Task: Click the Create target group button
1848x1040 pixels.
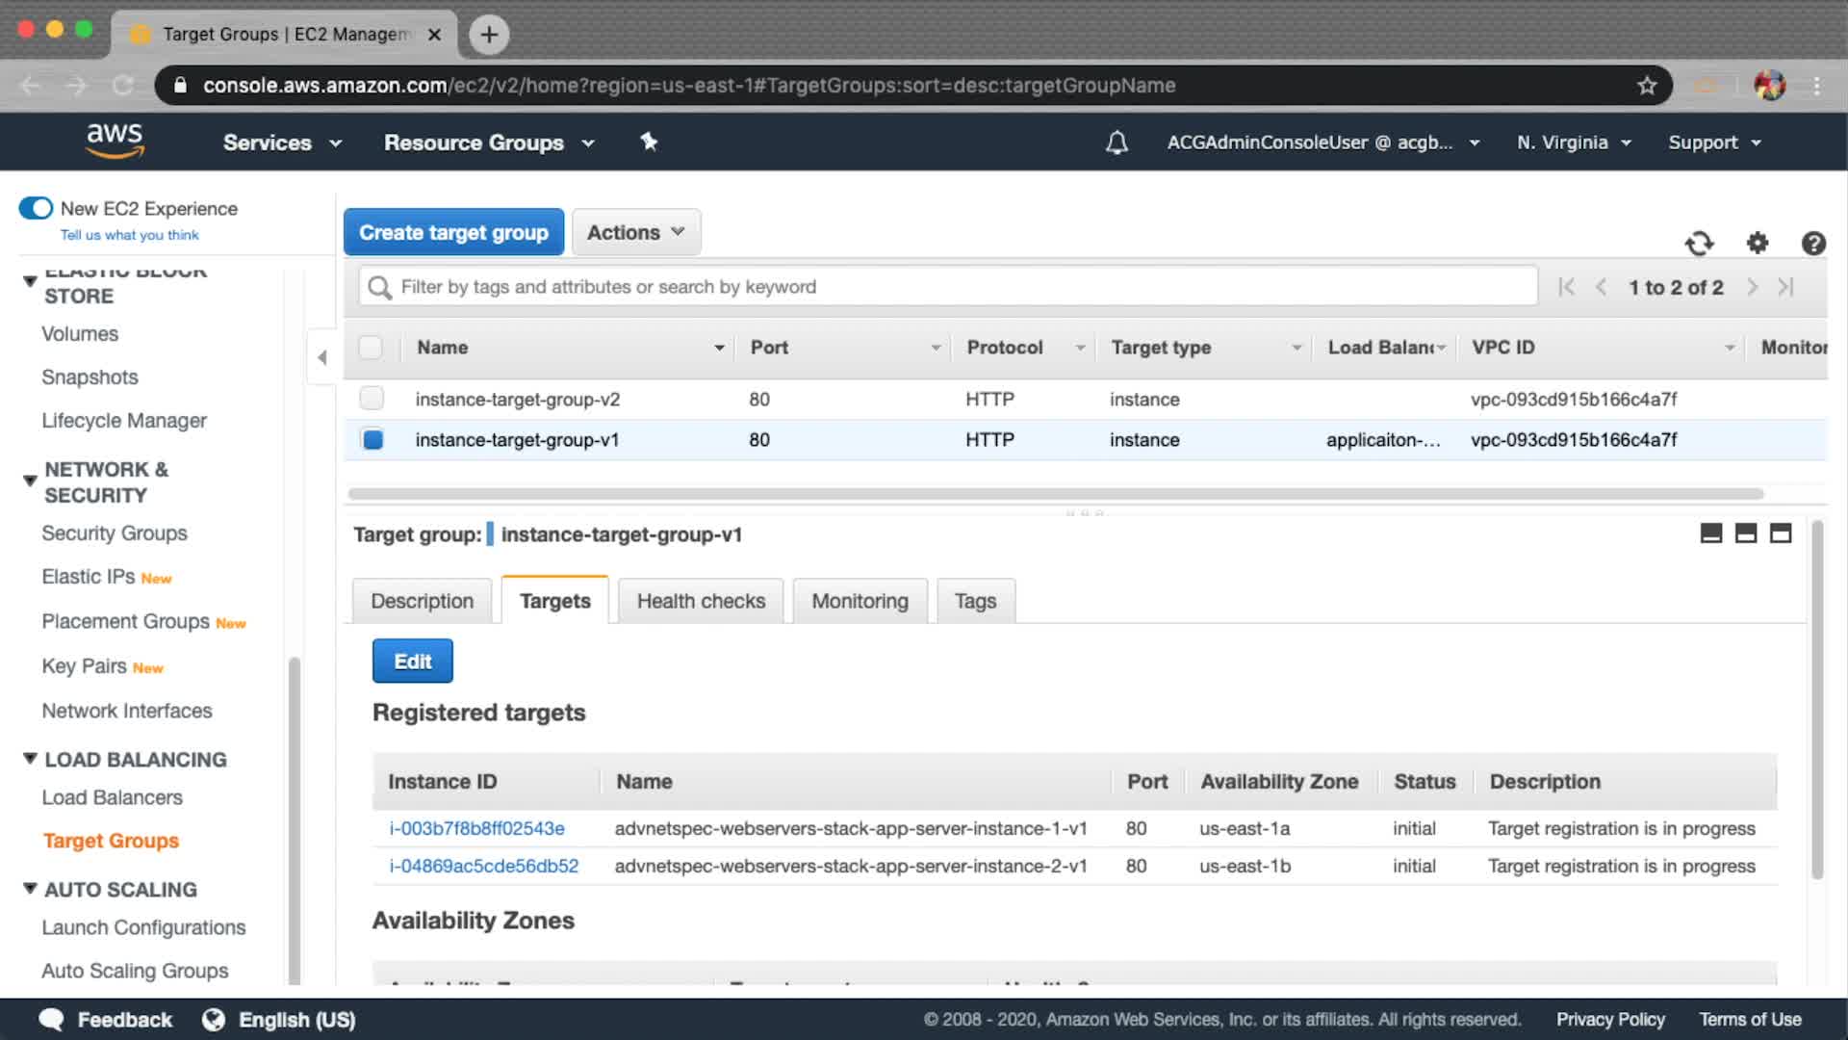Action: point(453,232)
